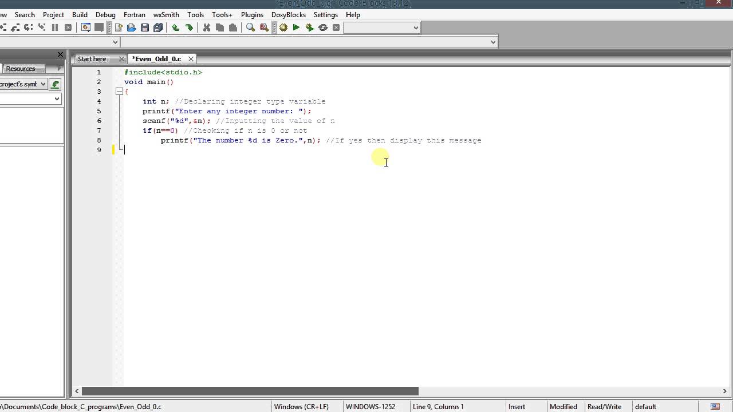
Task: Close the Start here tab
Action: coord(122,59)
